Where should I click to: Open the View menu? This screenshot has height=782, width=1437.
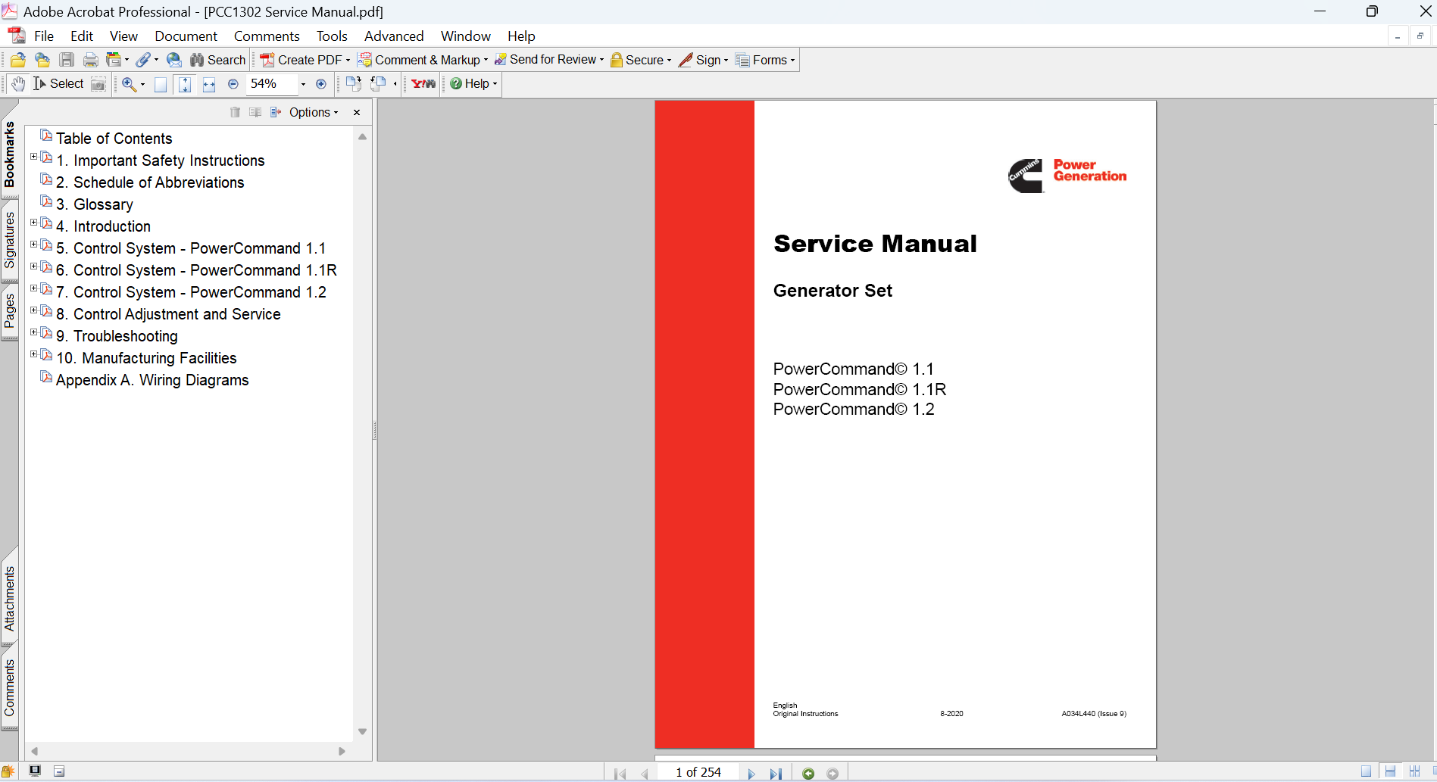click(123, 36)
